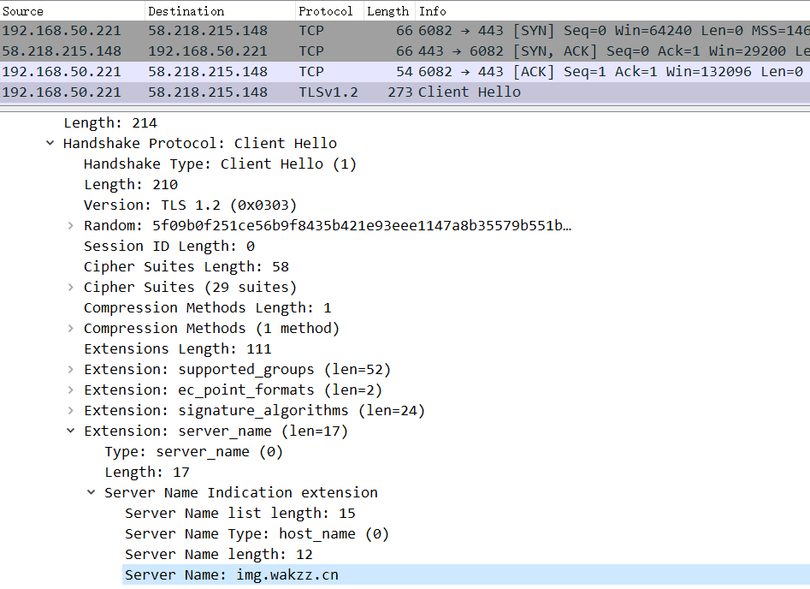Select the SYN packet row
810x589 pixels.
coord(405,31)
